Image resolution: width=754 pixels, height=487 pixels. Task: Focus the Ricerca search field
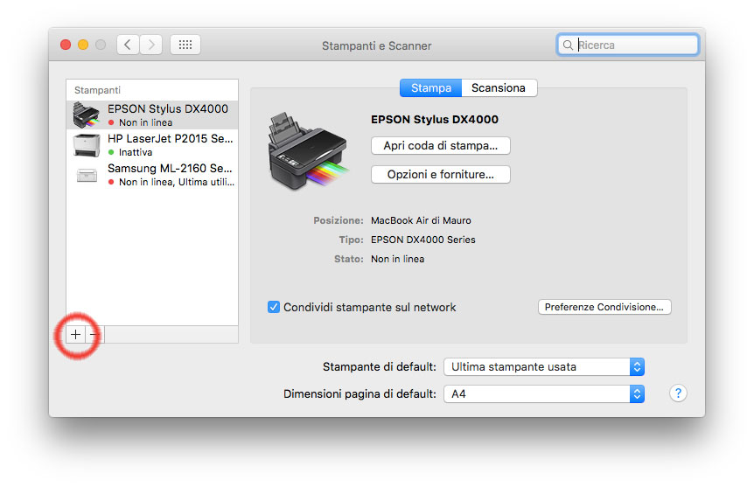[627, 45]
